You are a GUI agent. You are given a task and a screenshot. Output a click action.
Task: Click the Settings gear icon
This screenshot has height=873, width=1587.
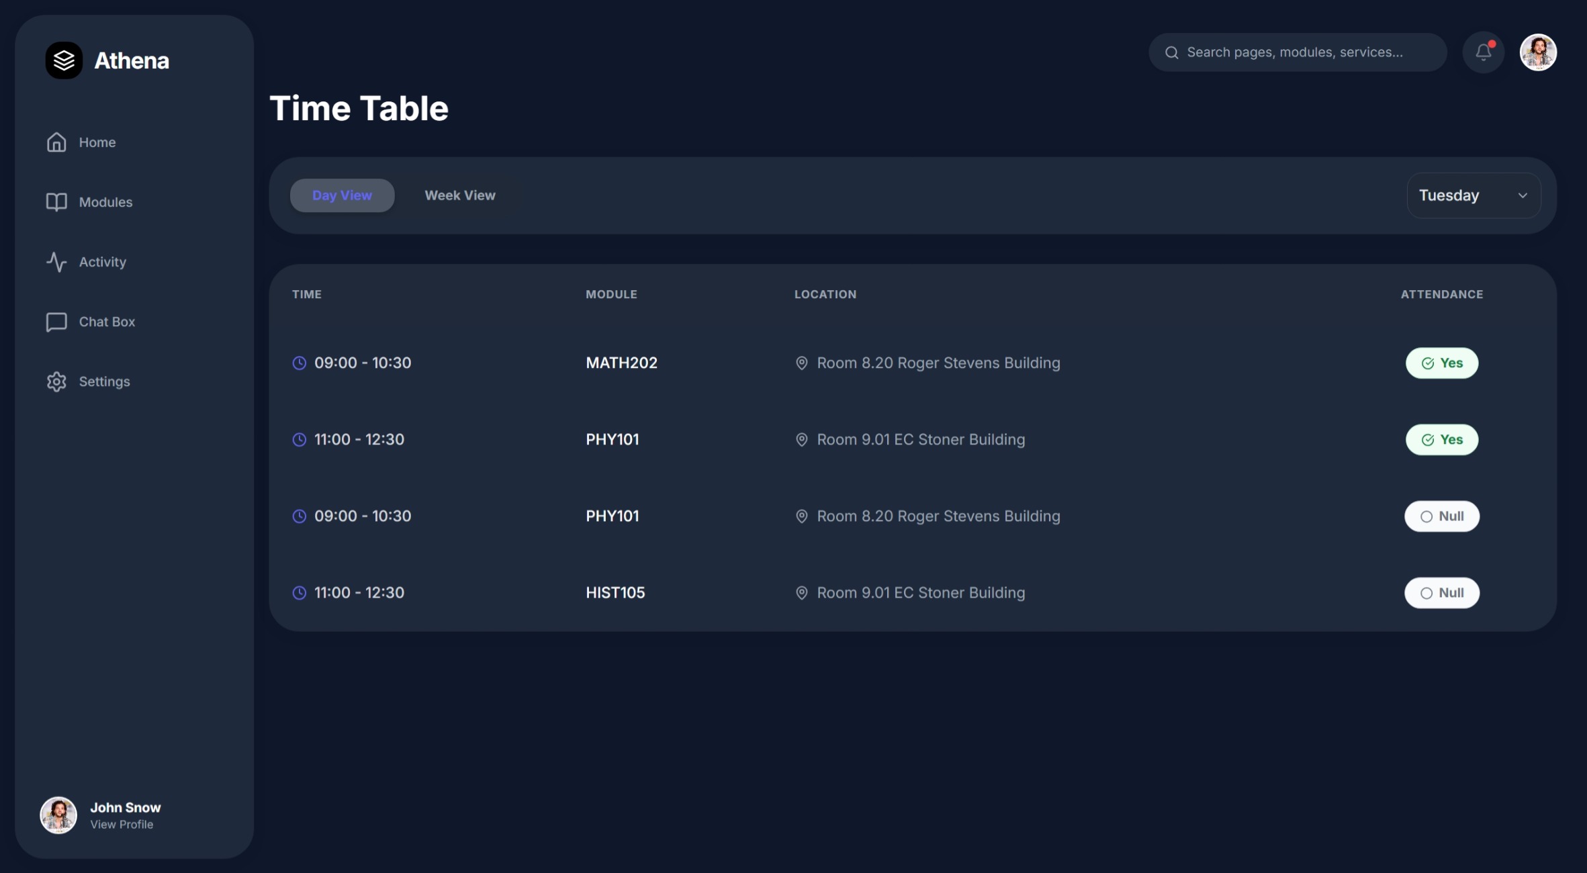[56, 381]
